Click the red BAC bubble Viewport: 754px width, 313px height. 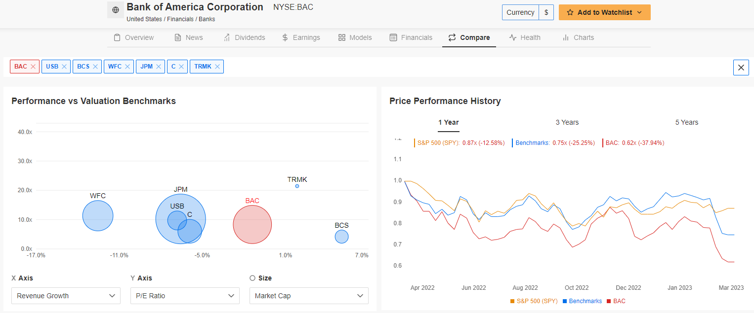coord(252,224)
